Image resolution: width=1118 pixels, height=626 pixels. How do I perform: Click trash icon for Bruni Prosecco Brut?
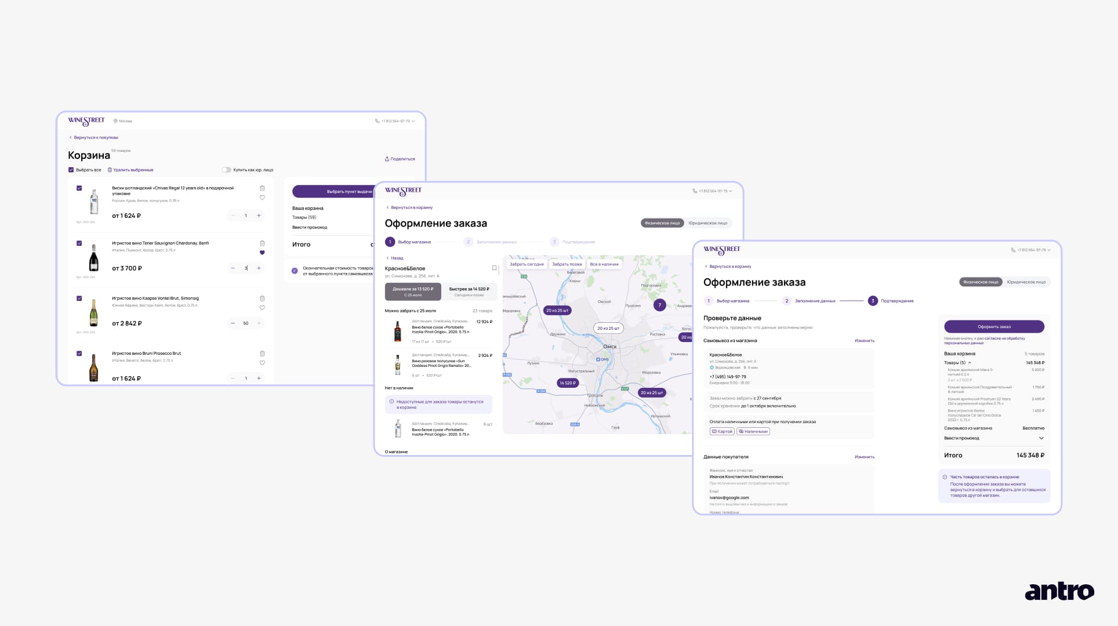click(262, 354)
